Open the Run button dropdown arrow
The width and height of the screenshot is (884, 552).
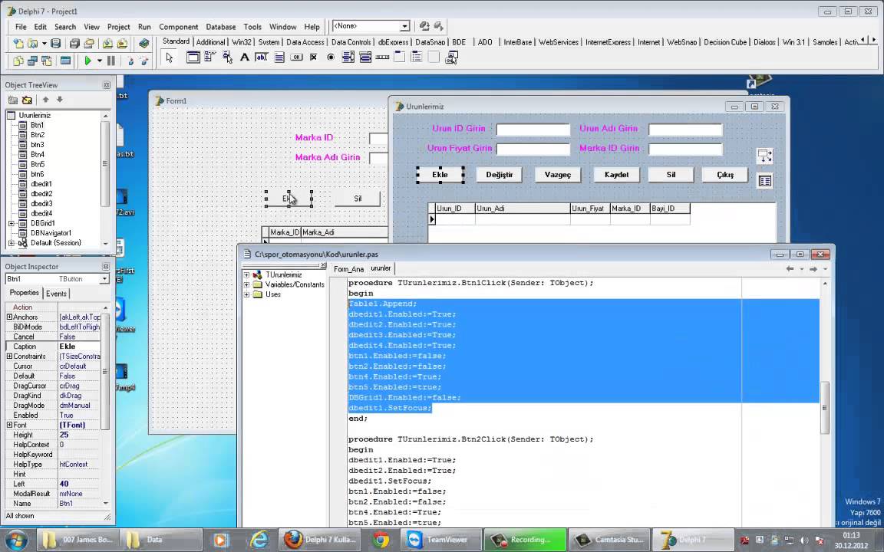pos(99,61)
